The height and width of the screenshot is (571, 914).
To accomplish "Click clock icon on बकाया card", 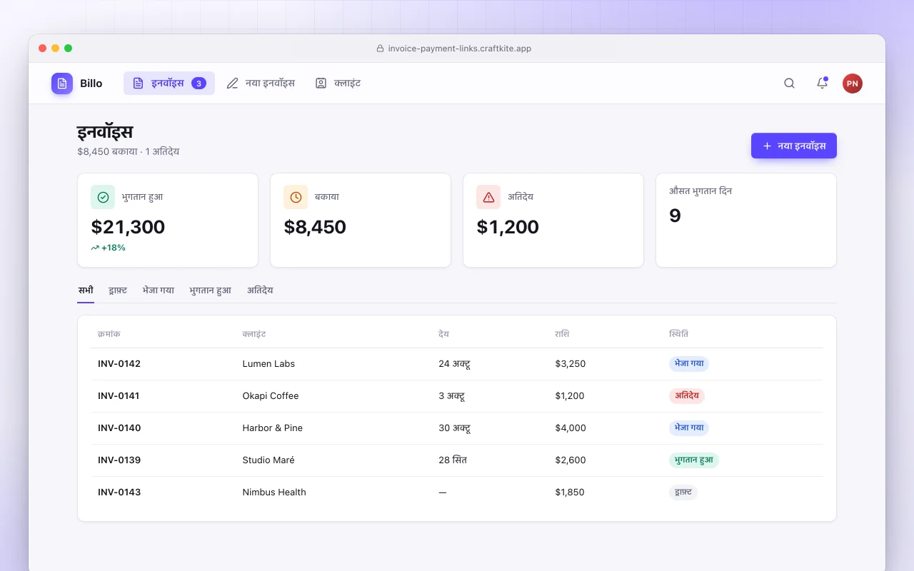I will click(x=296, y=197).
